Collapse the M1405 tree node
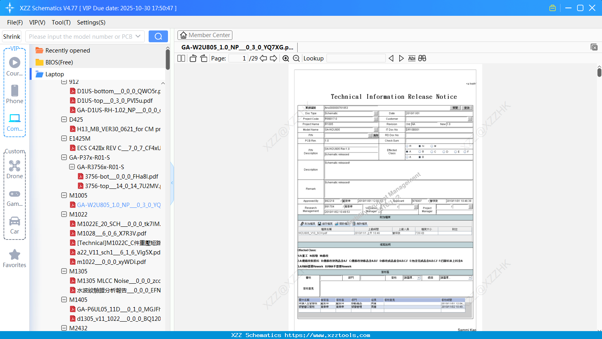602x339 pixels. (64, 299)
